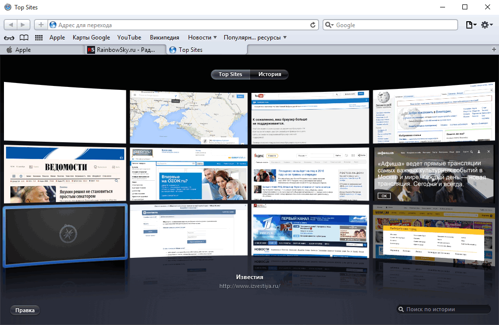The width and height of the screenshot is (499, 325).
Task: Select the Top Sites segment toggle
Action: tap(230, 74)
